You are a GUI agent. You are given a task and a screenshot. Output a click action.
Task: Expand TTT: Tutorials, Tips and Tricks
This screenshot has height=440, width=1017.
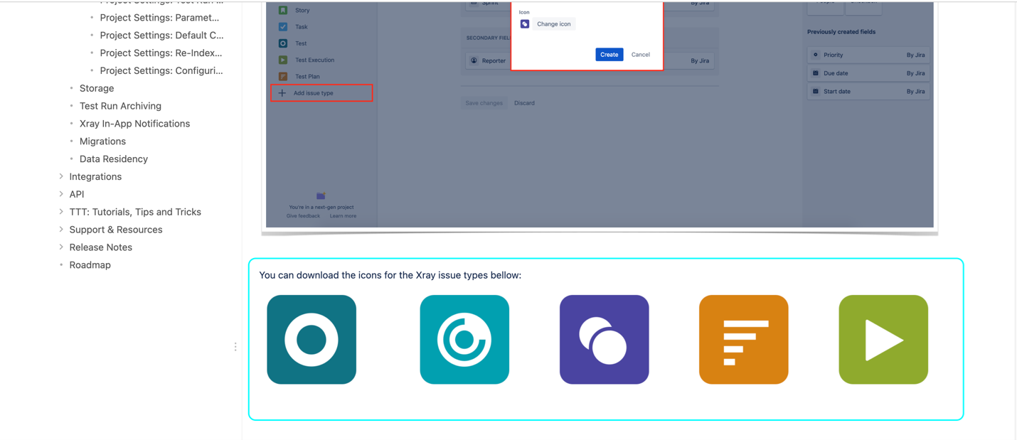click(61, 212)
